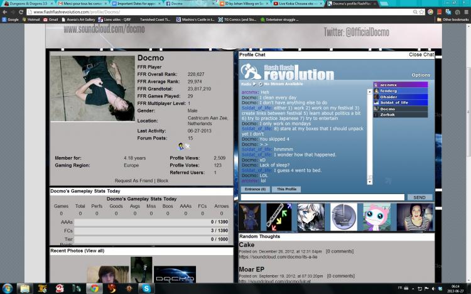Screen dimensions: 471x294
Task: Open the Chrome menu icon
Action: click(466, 12)
